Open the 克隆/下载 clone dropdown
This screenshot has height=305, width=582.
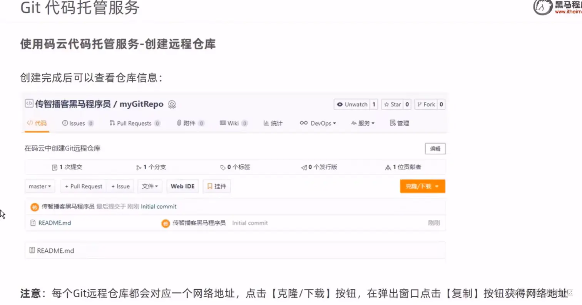click(422, 186)
